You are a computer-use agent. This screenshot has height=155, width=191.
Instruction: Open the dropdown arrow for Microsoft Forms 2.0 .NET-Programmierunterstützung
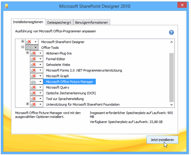point(40,71)
